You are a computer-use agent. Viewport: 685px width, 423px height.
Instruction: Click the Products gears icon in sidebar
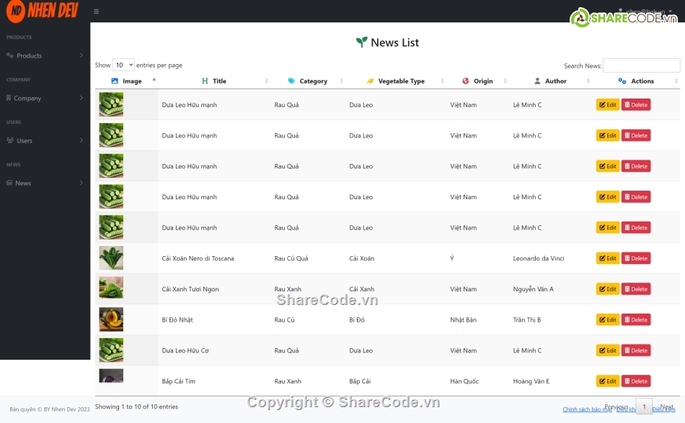pyautogui.click(x=9, y=55)
